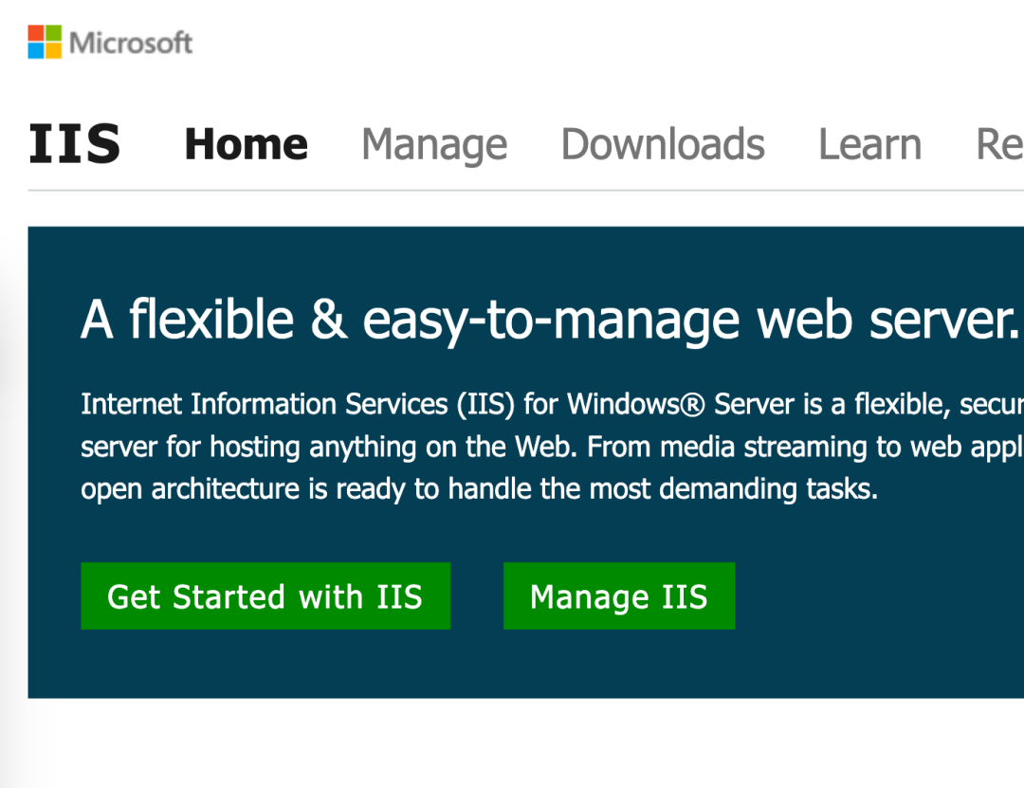The image size is (1024, 788).
Task: Click the Internet Information Services description paragraph
Action: [552, 447]
